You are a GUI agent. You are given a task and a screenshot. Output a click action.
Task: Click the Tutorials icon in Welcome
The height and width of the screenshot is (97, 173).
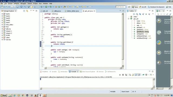click(x=159, y=32)
